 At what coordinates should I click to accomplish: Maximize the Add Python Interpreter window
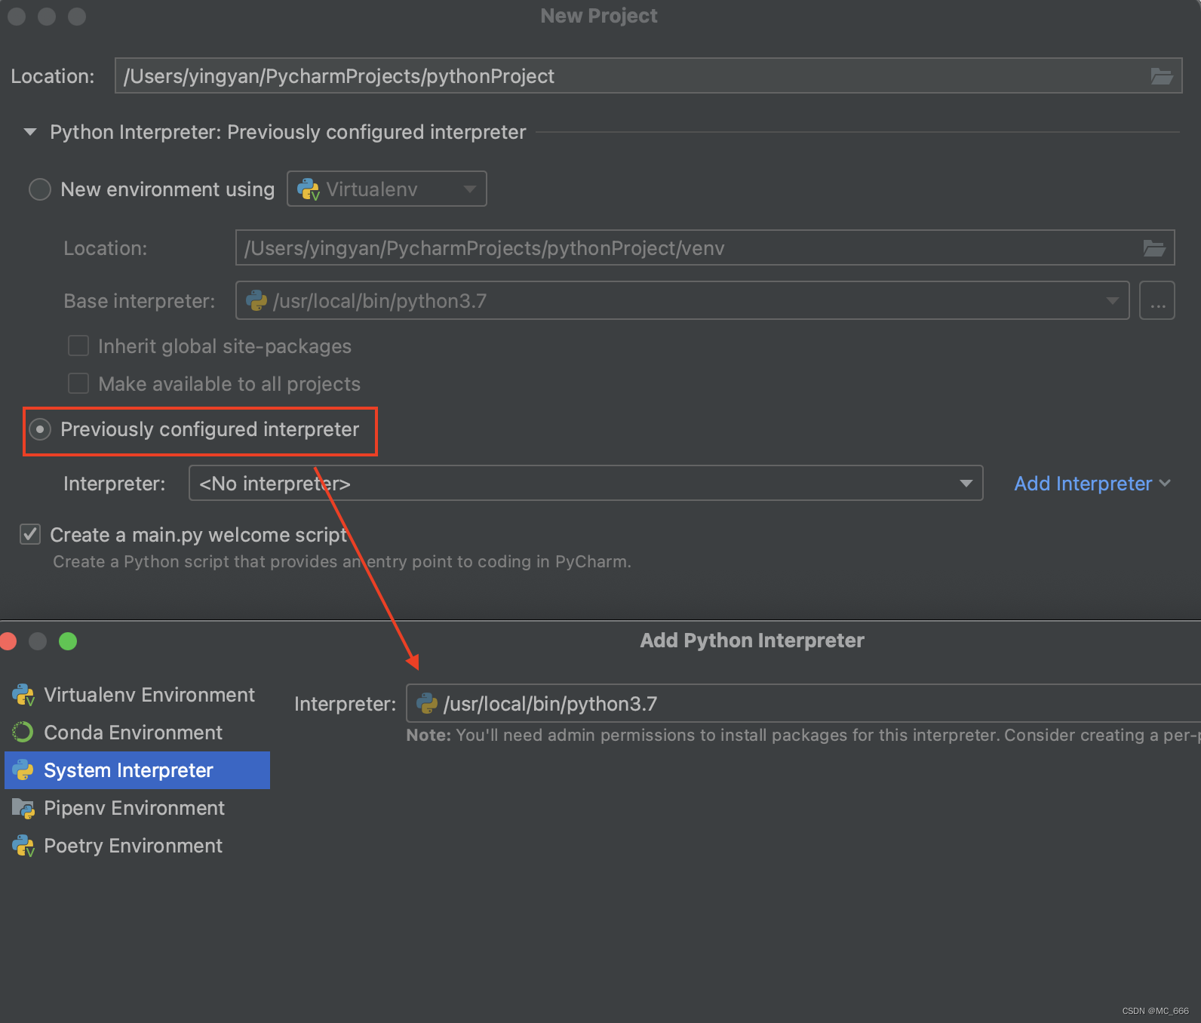68,641
